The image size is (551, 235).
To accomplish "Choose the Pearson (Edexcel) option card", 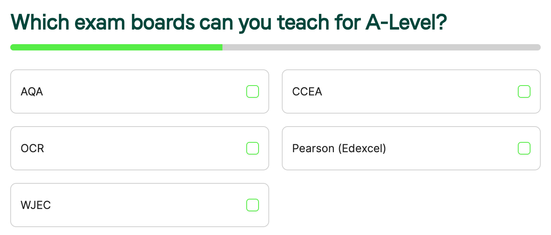I will pos(411,148).
